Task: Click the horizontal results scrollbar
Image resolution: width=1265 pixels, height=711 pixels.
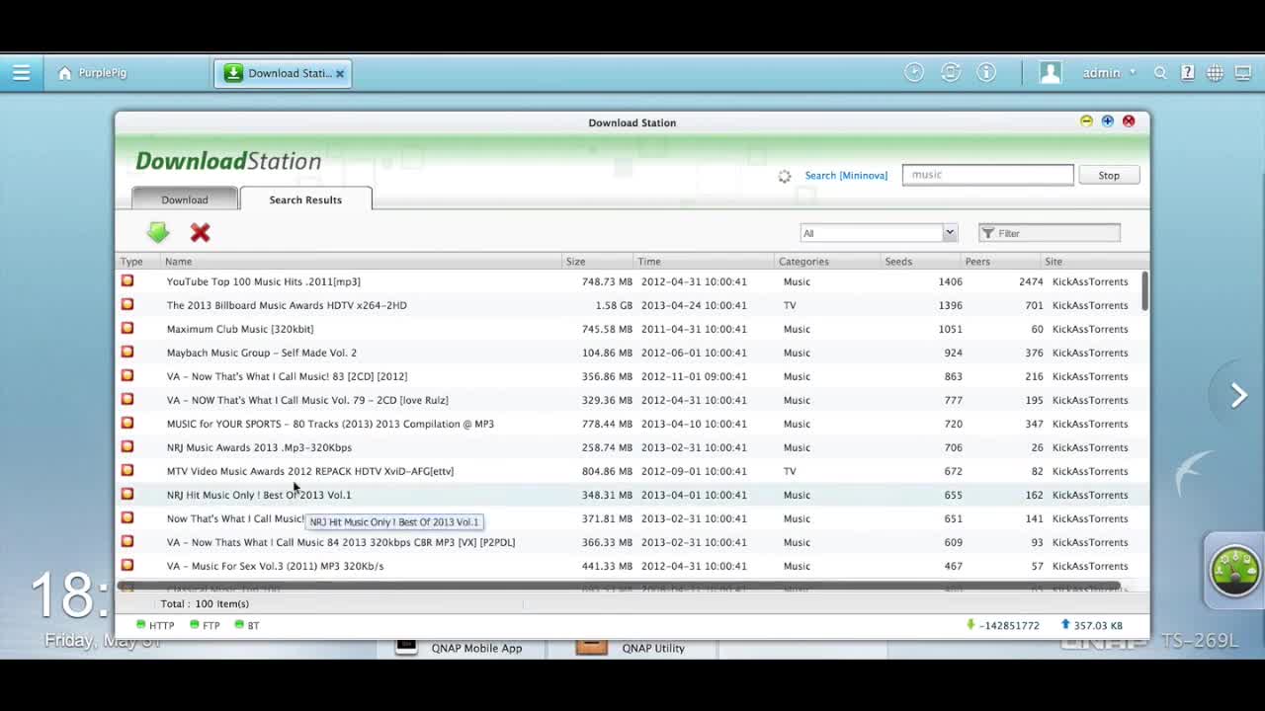Action: pyautogui.click(x=619, y=586)
